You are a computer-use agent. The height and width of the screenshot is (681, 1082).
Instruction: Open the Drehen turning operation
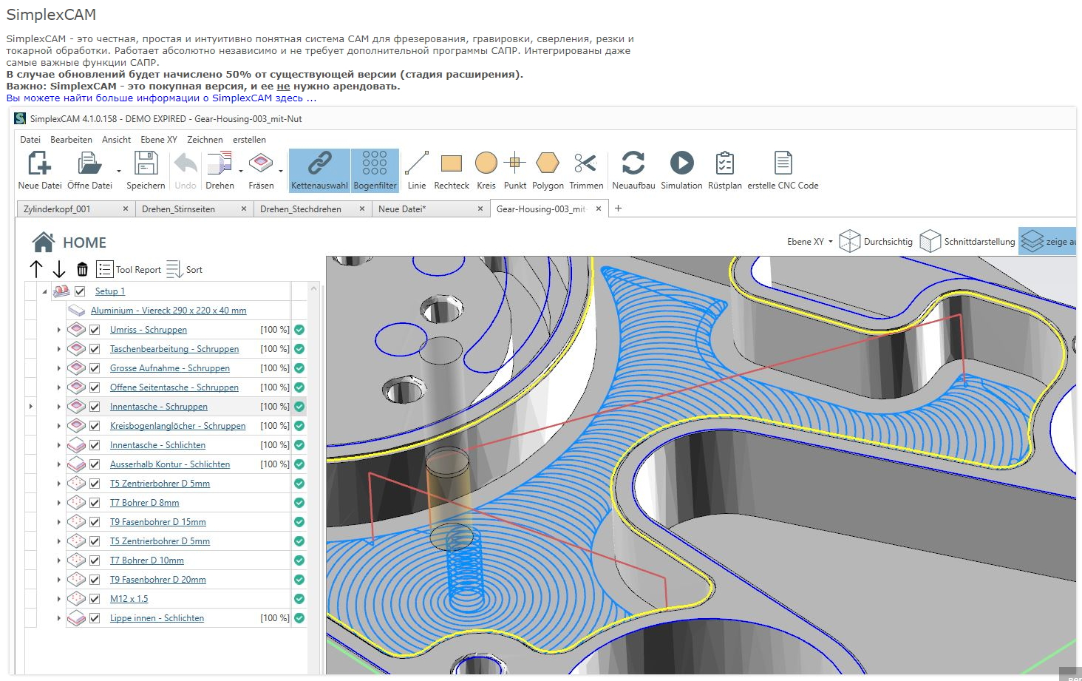(x=220, y=170)
